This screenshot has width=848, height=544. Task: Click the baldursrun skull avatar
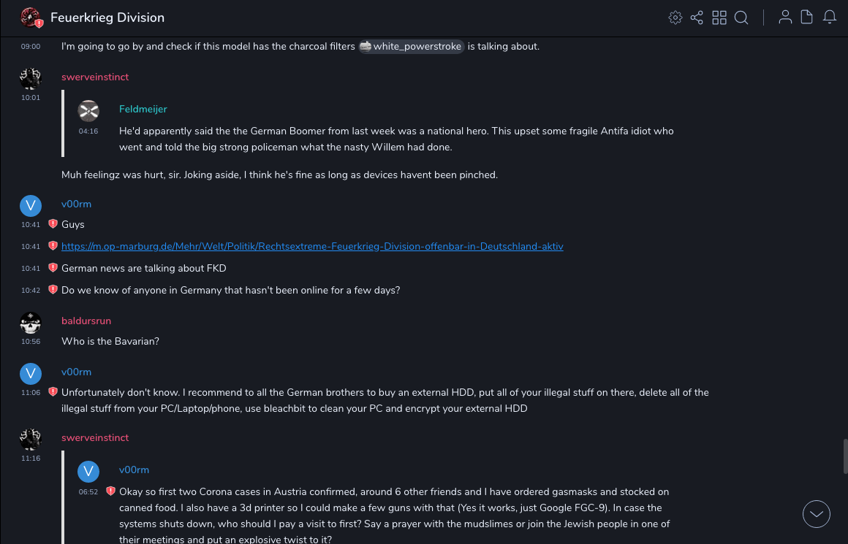pyautogui.click(x=31, y=322)
